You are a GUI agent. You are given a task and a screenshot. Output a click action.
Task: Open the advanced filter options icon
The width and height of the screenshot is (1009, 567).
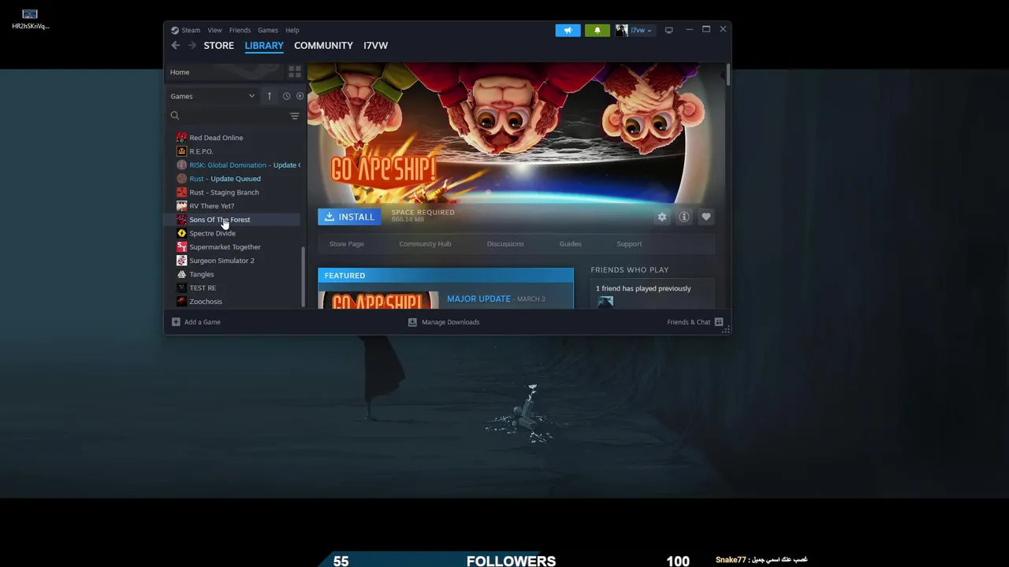(295, 116)
